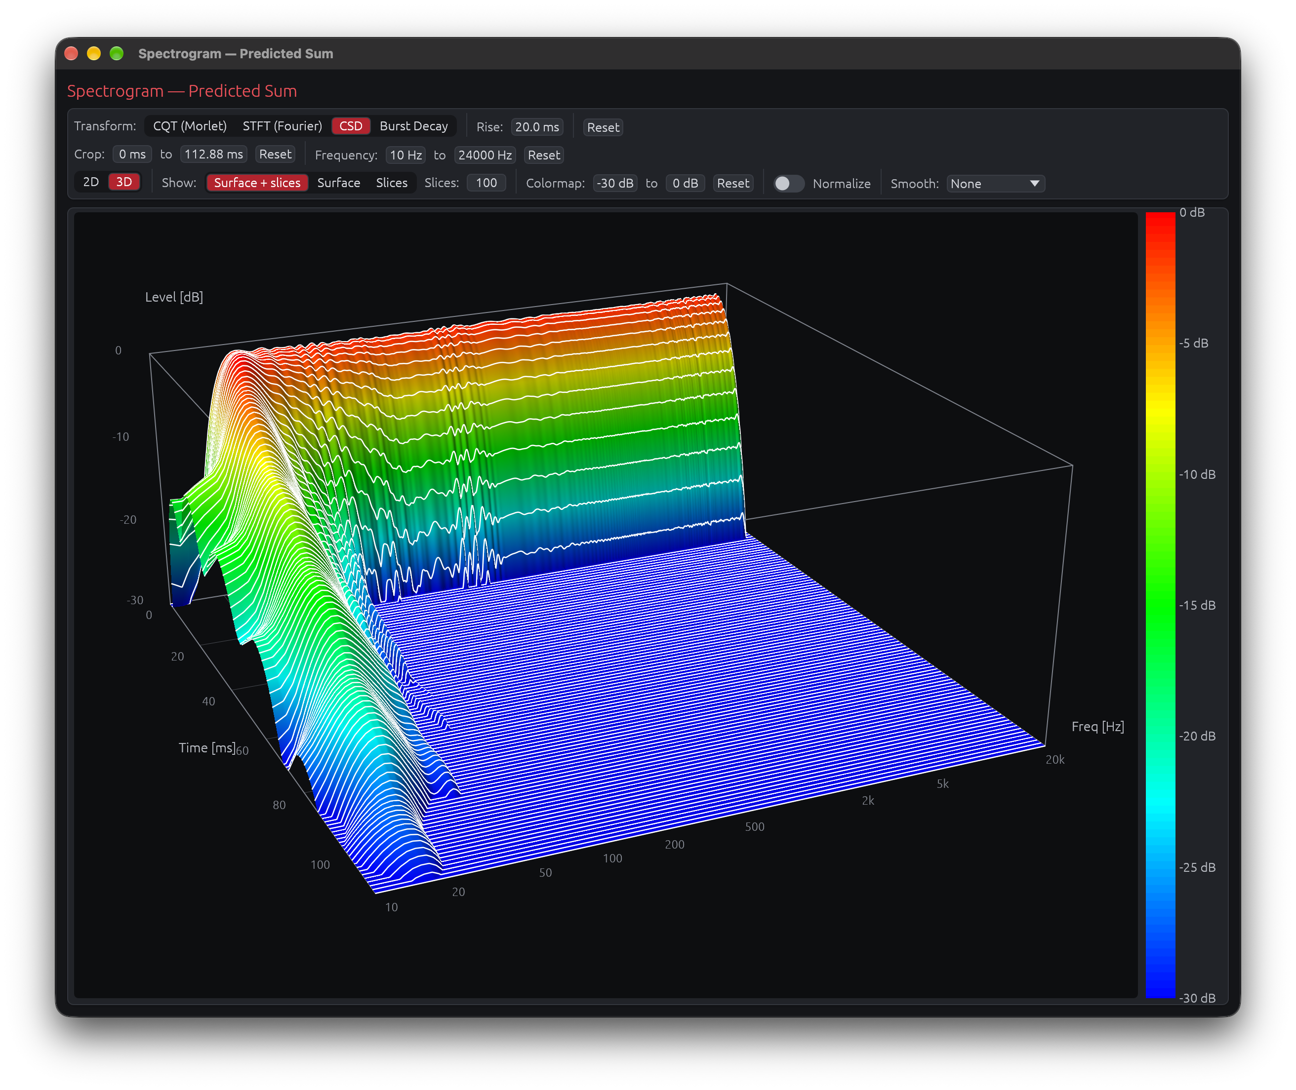Viewport: 1296px width, 1090px height.
Task: Minimize the Spectrogram window with yellow button
Action: 94,54
